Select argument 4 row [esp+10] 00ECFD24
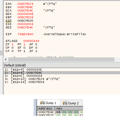Screen dimensions: 120x126 (x=62, y=79)
